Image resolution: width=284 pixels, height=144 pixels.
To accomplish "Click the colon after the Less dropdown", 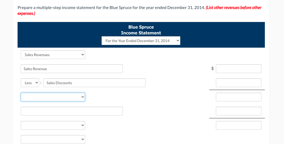I will (x=41, y=83).
